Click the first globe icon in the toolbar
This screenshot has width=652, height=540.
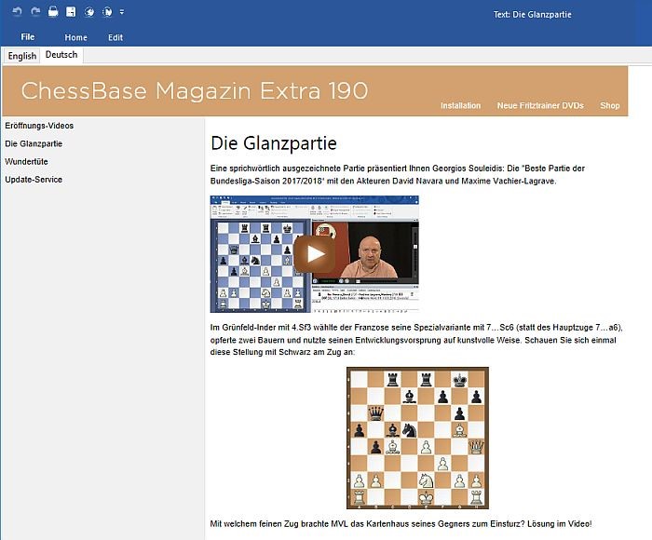coord(89,12)
